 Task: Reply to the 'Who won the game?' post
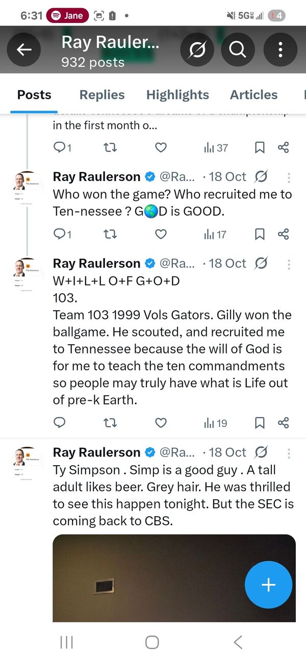(60, 235)
